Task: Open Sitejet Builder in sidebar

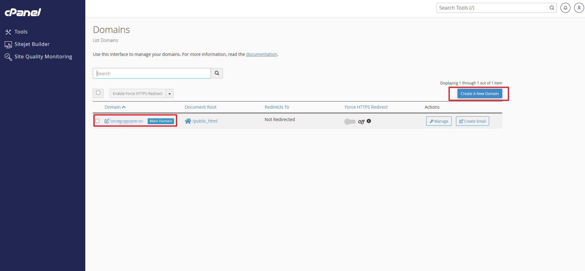Action: click(27, 44)
